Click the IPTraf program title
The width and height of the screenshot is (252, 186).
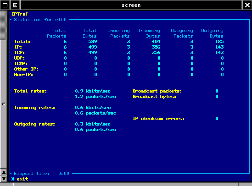(x=20, y=14)
